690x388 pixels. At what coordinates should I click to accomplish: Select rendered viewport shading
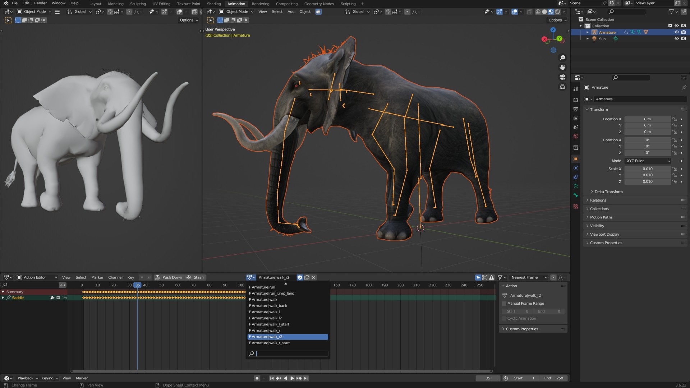pos(558,12)
